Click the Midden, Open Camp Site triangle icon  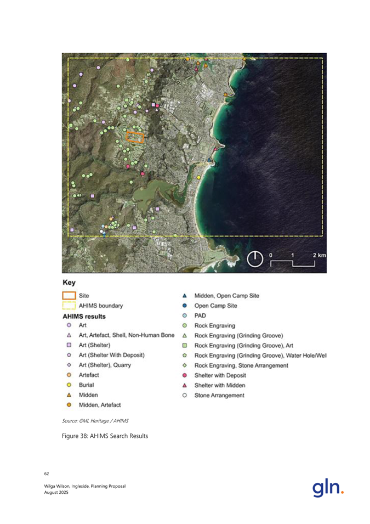click(x=185, y=296)
